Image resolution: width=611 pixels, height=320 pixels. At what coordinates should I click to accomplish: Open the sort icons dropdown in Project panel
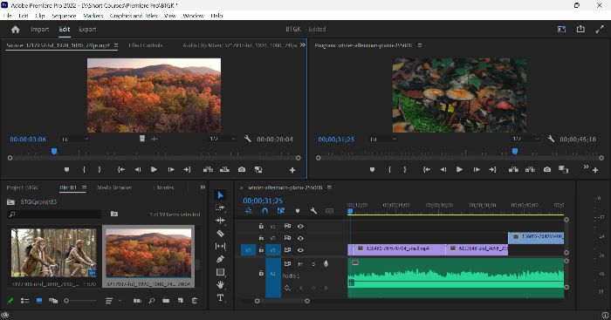coord(113,301)
